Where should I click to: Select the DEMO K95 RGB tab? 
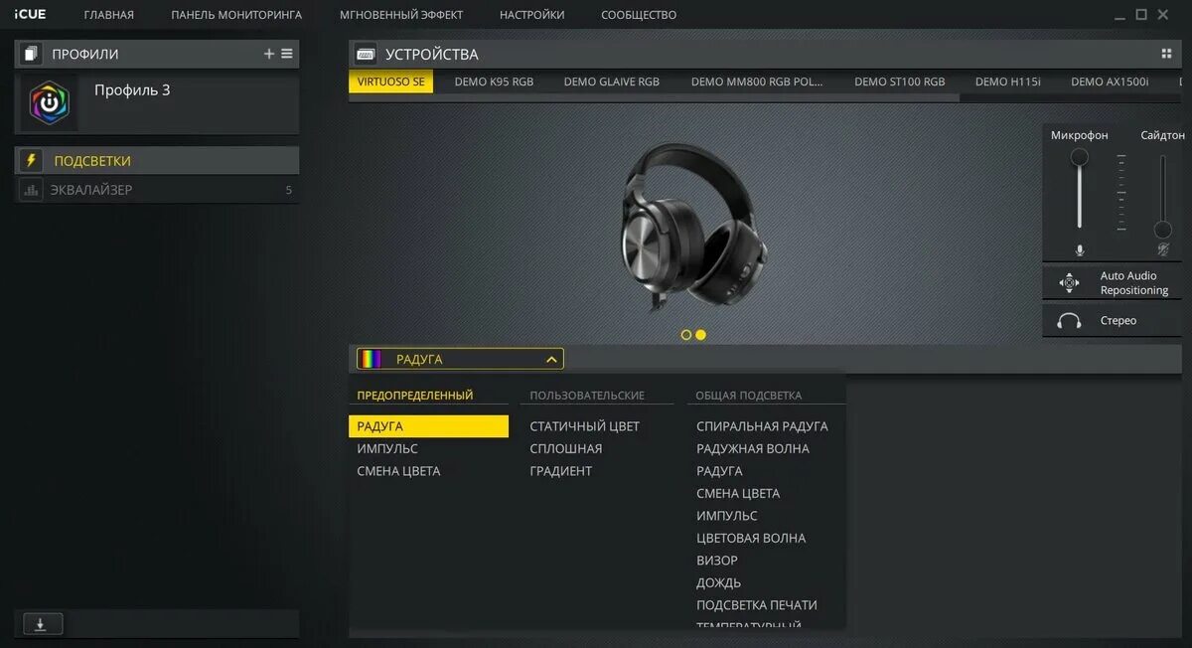pos(494,81)
